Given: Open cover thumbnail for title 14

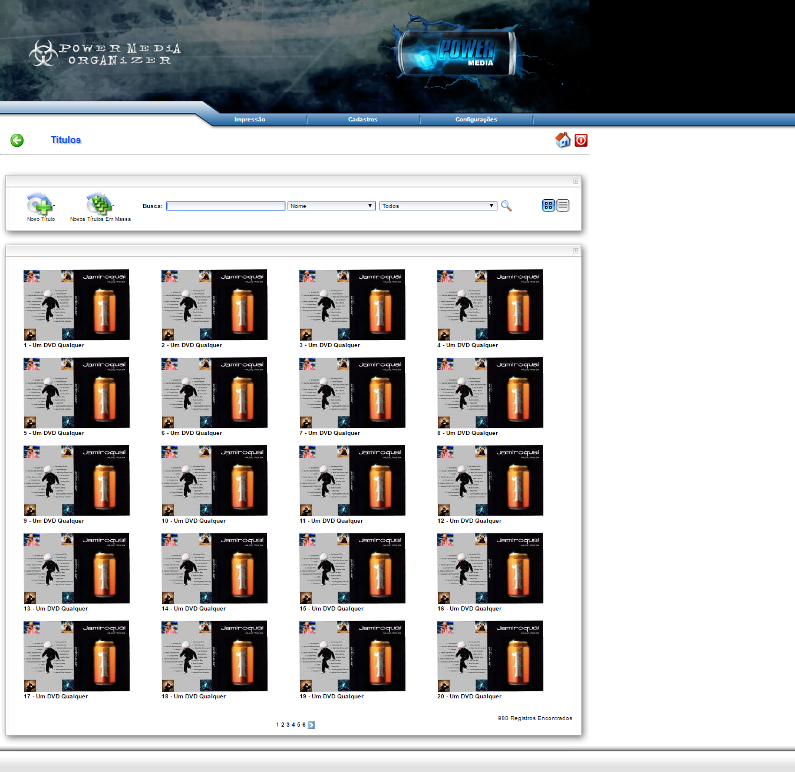Looking at the screenshot, I should coord(215,568).
